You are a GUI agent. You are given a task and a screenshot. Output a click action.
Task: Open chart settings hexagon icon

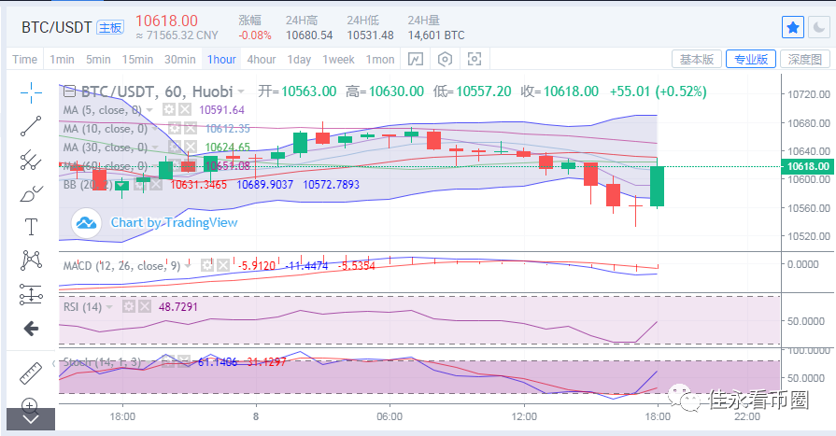point(446,59)
